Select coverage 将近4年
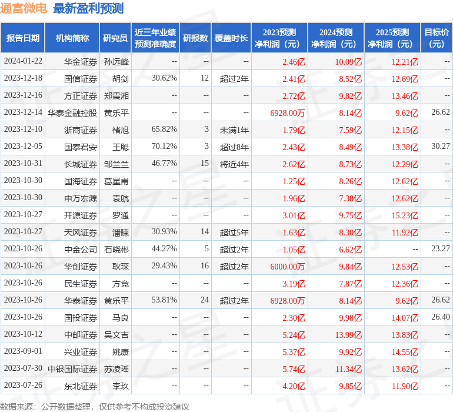This screenshot has height=412, width=453. tap(234, 164)
